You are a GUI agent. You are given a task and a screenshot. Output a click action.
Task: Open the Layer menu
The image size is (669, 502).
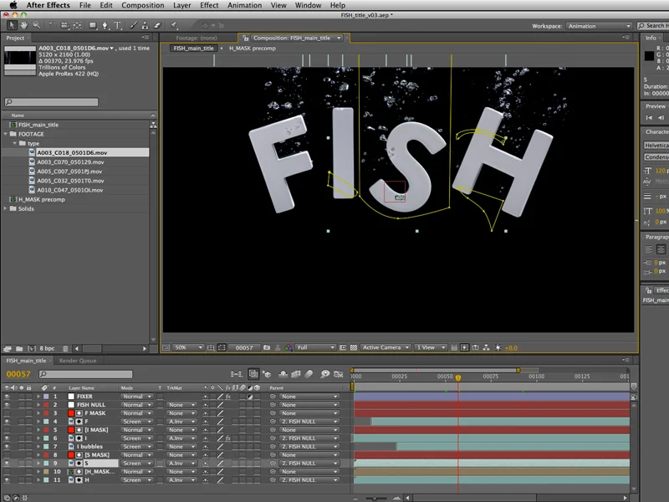pos(181,5)
